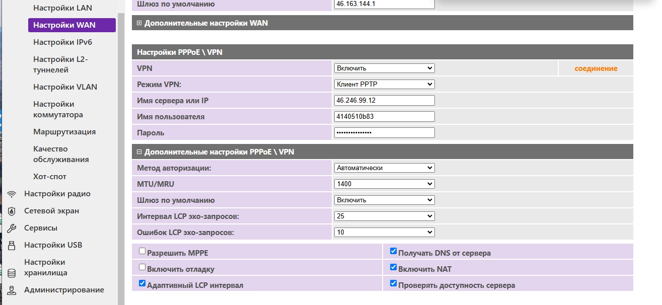662x305 pixels.
Task: Click the orange соединение link
Action: pos(596,68)
